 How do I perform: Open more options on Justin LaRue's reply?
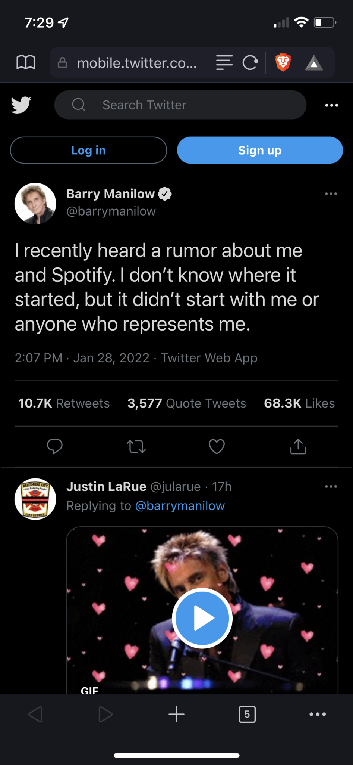point(331,487)
